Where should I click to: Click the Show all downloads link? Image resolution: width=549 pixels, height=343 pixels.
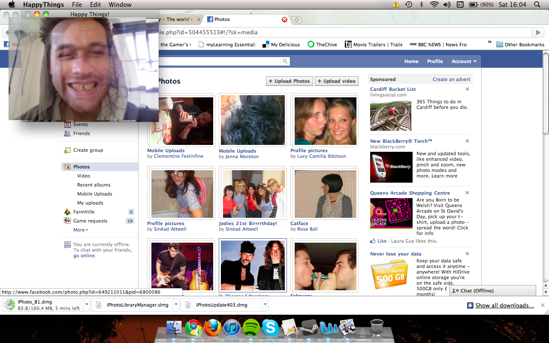(504, 305)
